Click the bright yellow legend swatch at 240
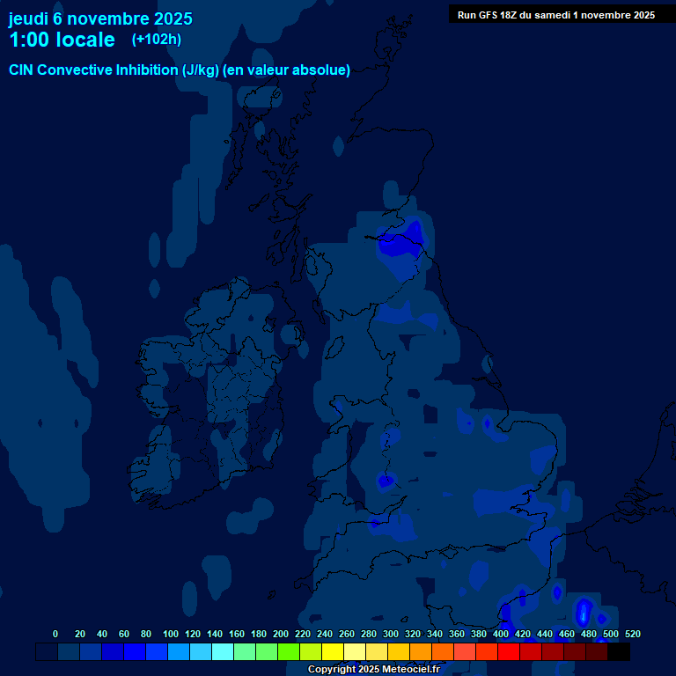The width and height of the screenshot is (676, 676). (333, 652)
